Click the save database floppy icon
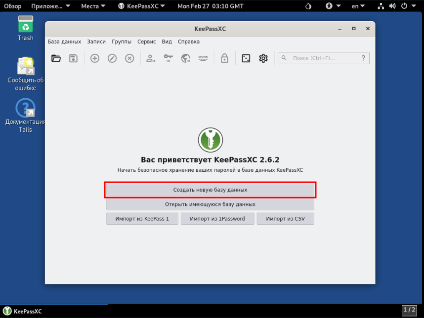Image resolution: width=424 pixels, height=318 pixels. click(73, 58)
